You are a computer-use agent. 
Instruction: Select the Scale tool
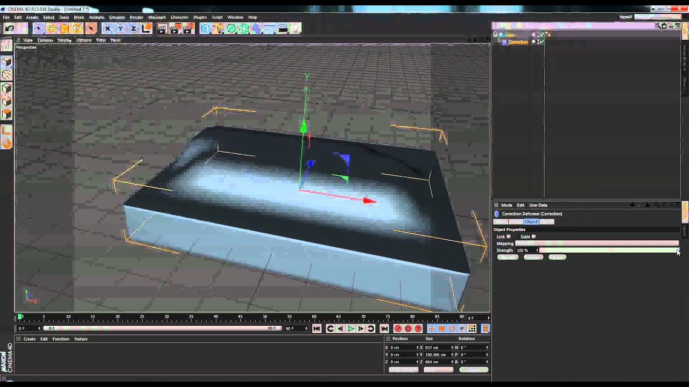65,28
